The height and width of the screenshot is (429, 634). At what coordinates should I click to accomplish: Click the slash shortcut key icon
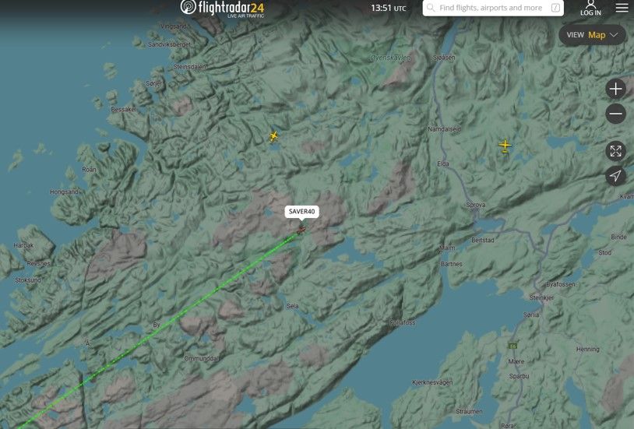pos(556,8)
